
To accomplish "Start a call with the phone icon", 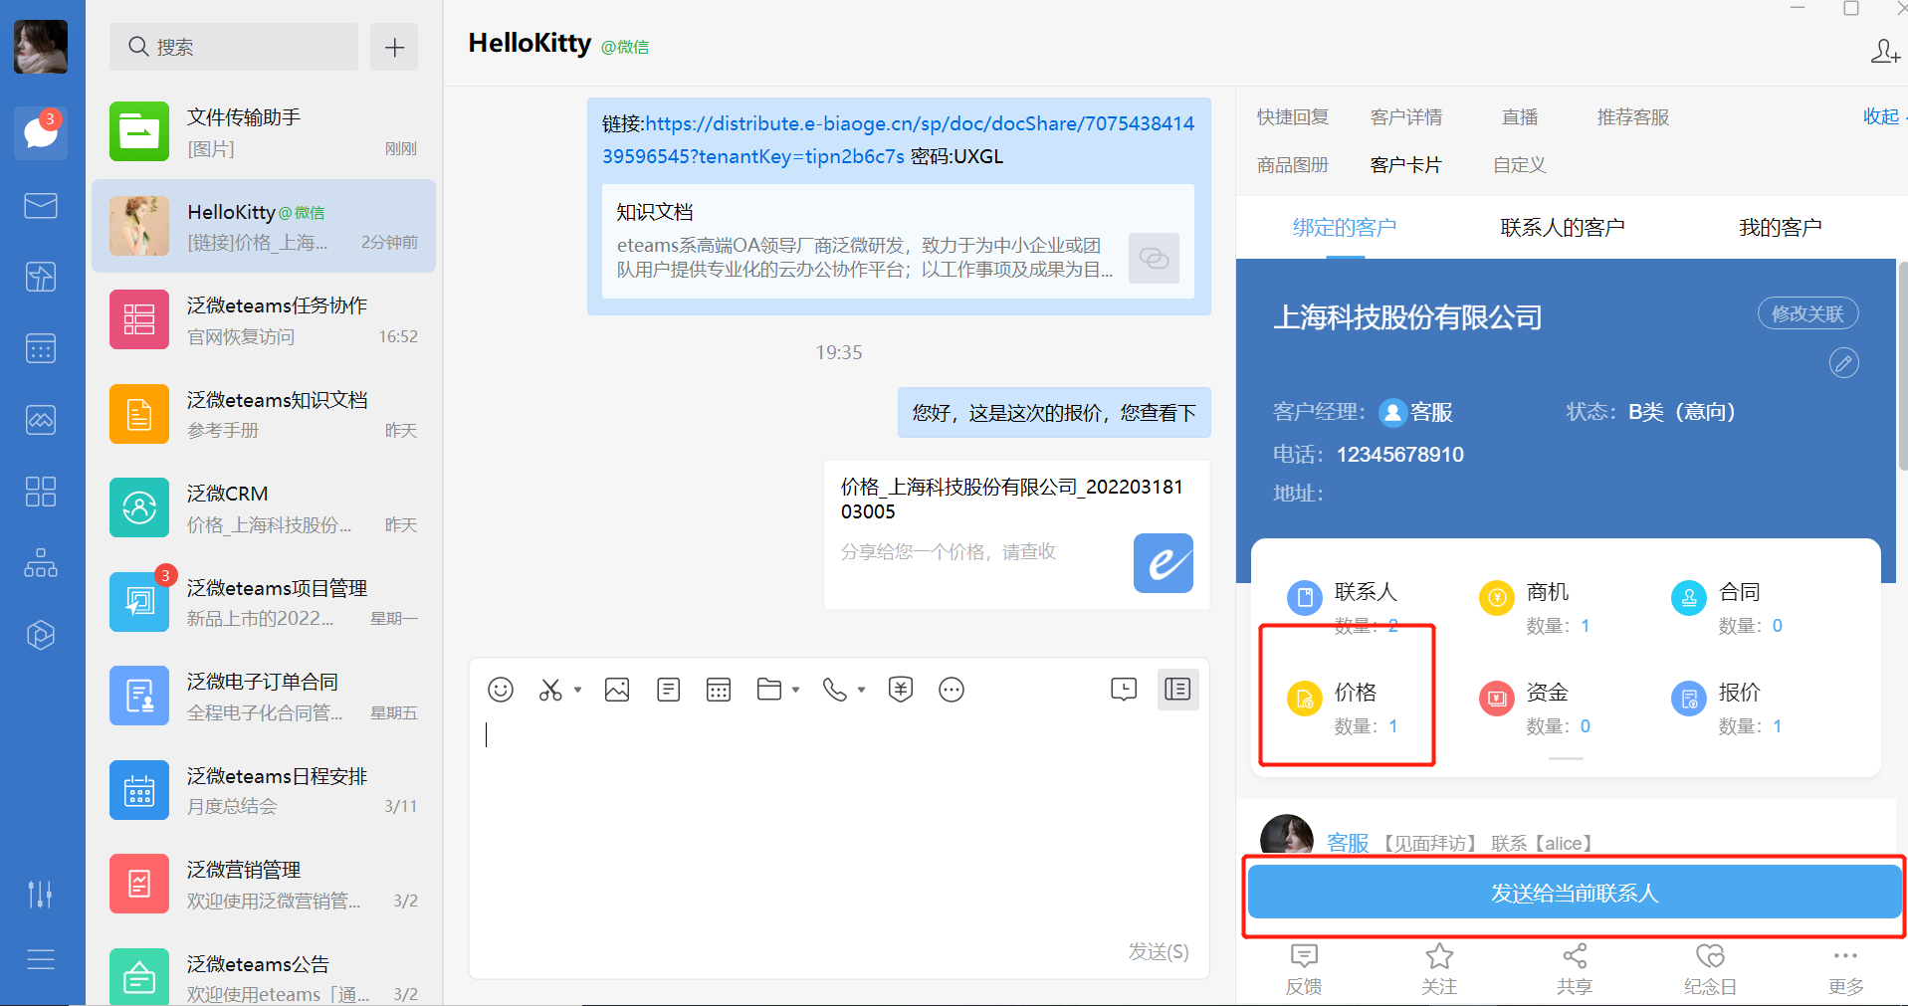I will coord(835,689).
